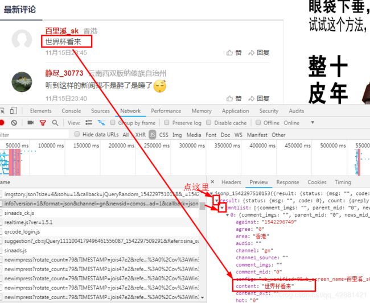
Task: Collapse the jsonp_1542297510153 root triangle
Action: tap(211, 194)
